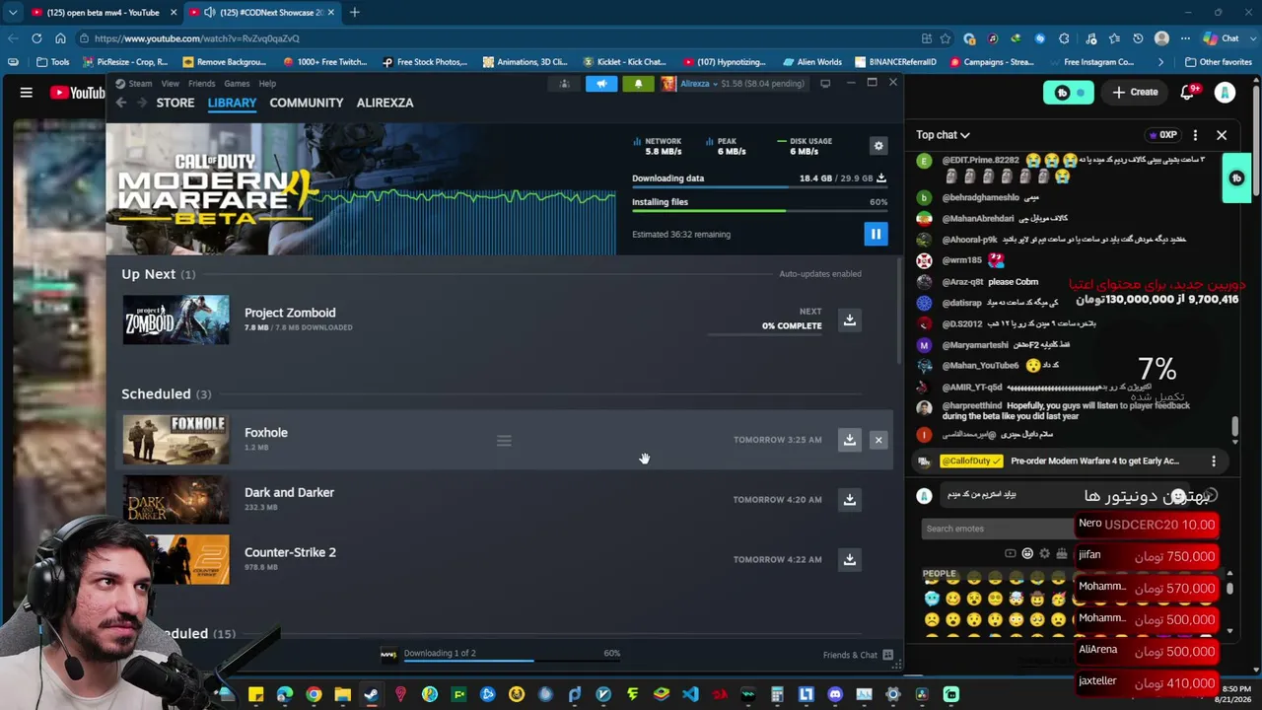The width and height of the screenshot is (1262, 710).
Task: Click the pinned CallofDuty pre-order message
Action: [x=1070, y=461]
